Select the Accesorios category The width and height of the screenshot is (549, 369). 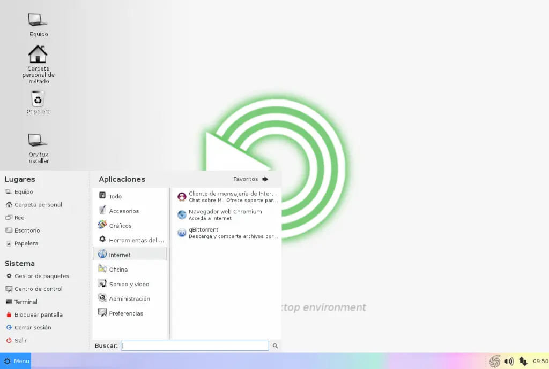tap(130, 211)
